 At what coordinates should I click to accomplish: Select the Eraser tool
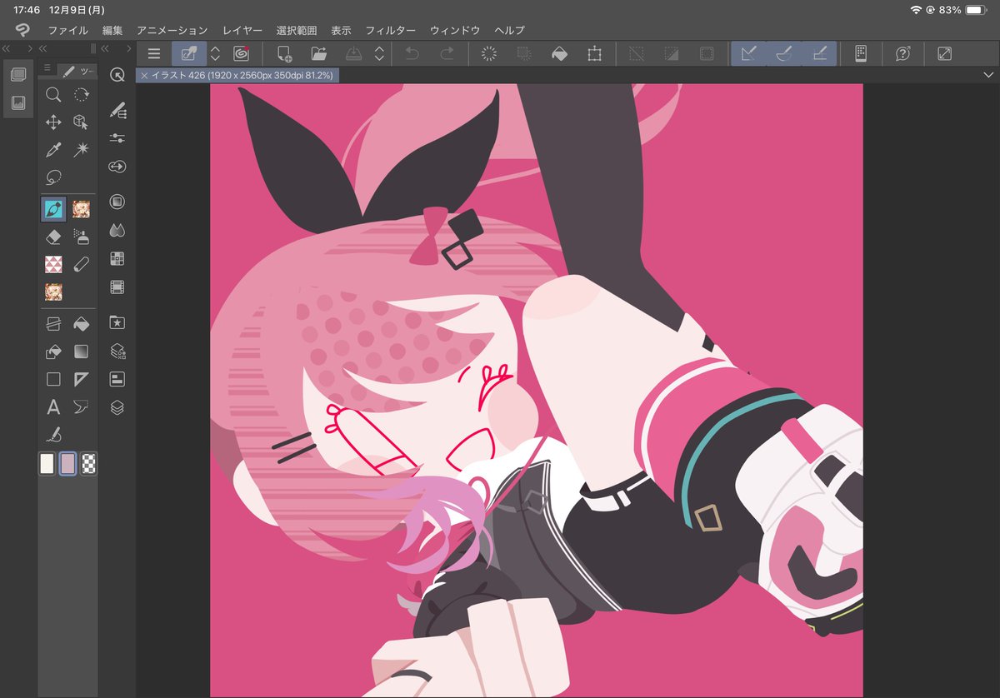(x=53, y=237)
